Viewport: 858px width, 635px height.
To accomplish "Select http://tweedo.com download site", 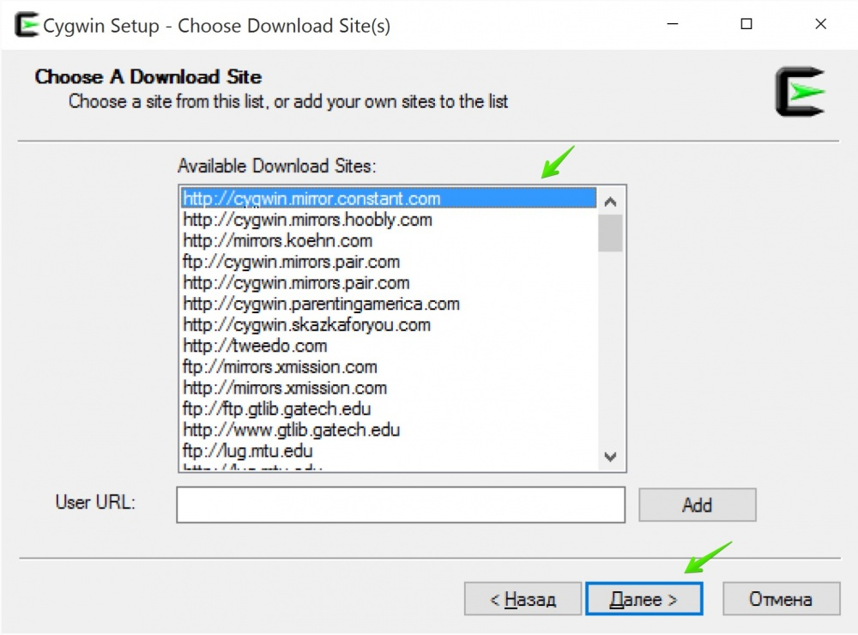I will 389,346.
